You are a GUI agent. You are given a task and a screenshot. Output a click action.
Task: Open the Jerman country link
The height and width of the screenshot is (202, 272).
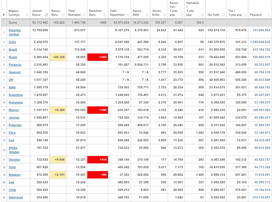14,118
